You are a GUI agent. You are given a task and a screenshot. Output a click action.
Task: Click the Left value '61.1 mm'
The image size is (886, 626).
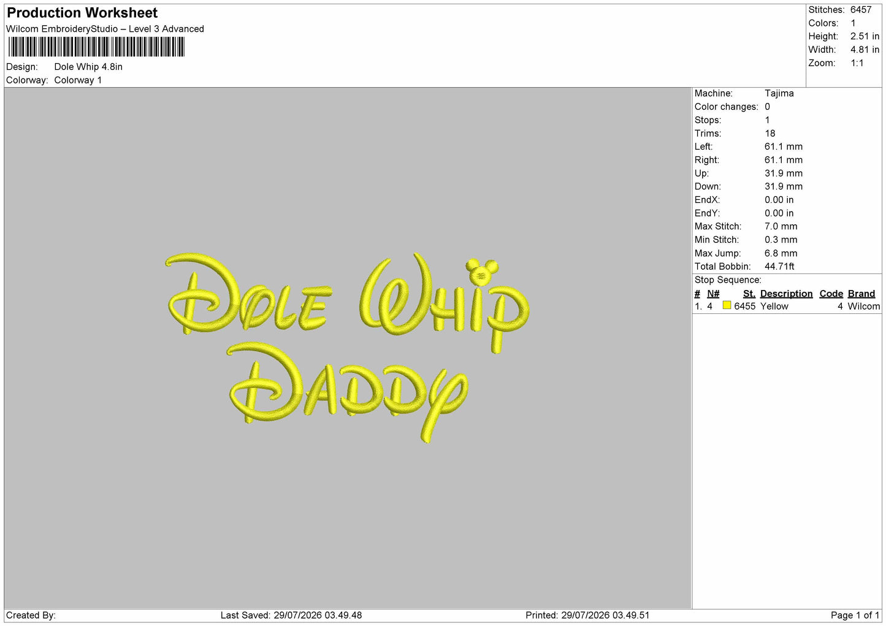783,147
